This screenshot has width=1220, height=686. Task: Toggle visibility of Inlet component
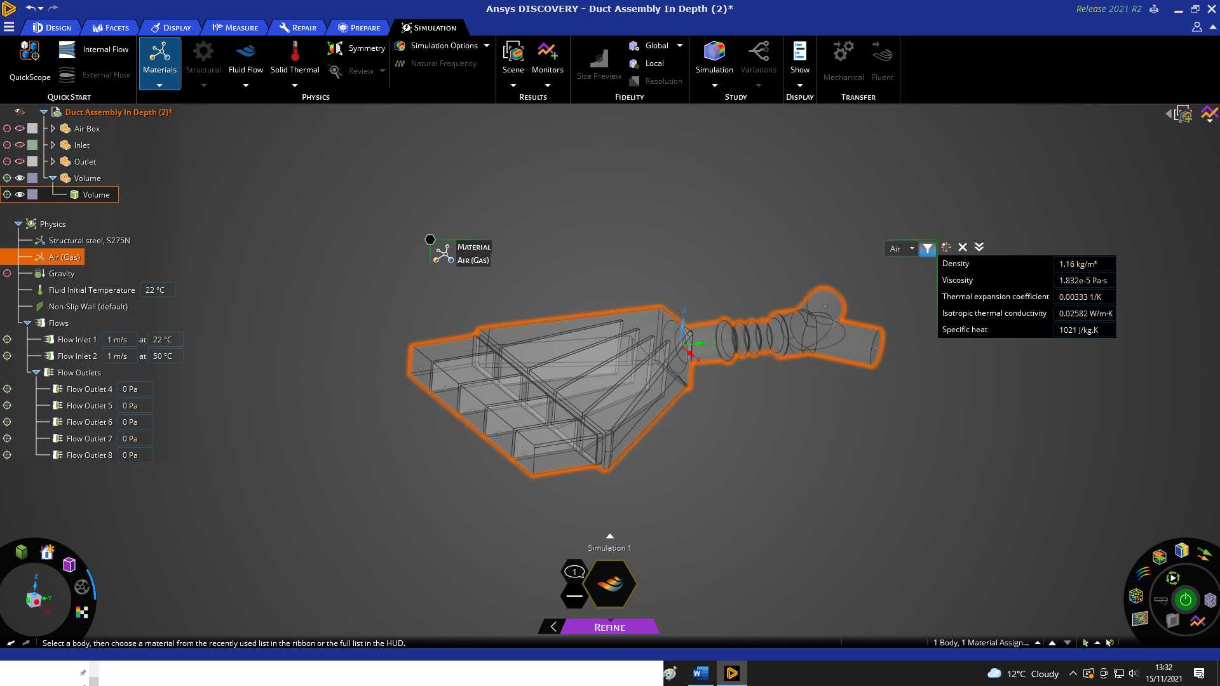20,145
